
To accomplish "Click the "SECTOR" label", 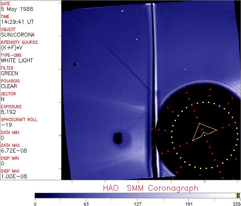I will coord(8,94).
